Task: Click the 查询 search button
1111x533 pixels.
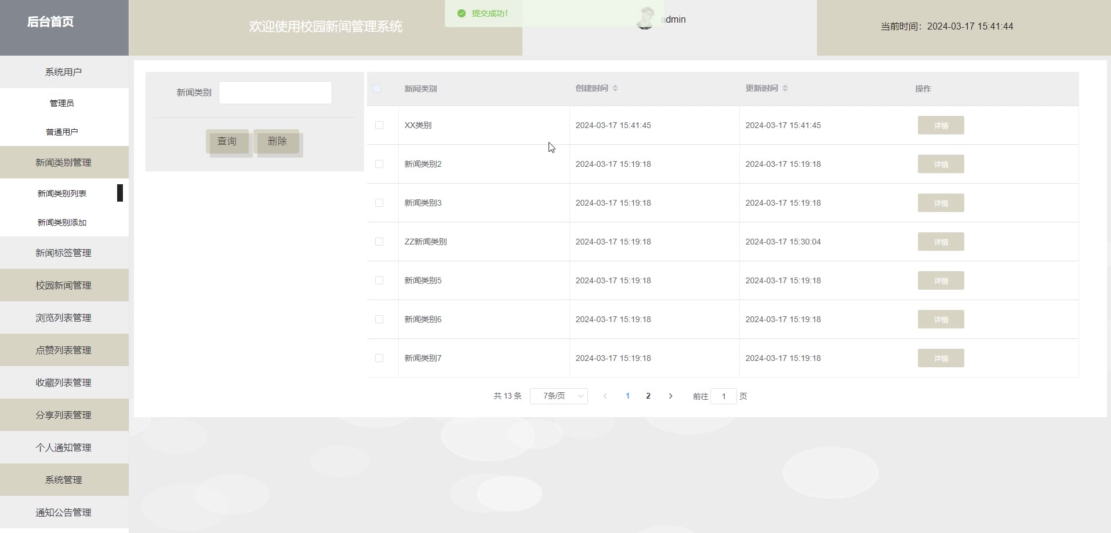Action: coord(227,141)
